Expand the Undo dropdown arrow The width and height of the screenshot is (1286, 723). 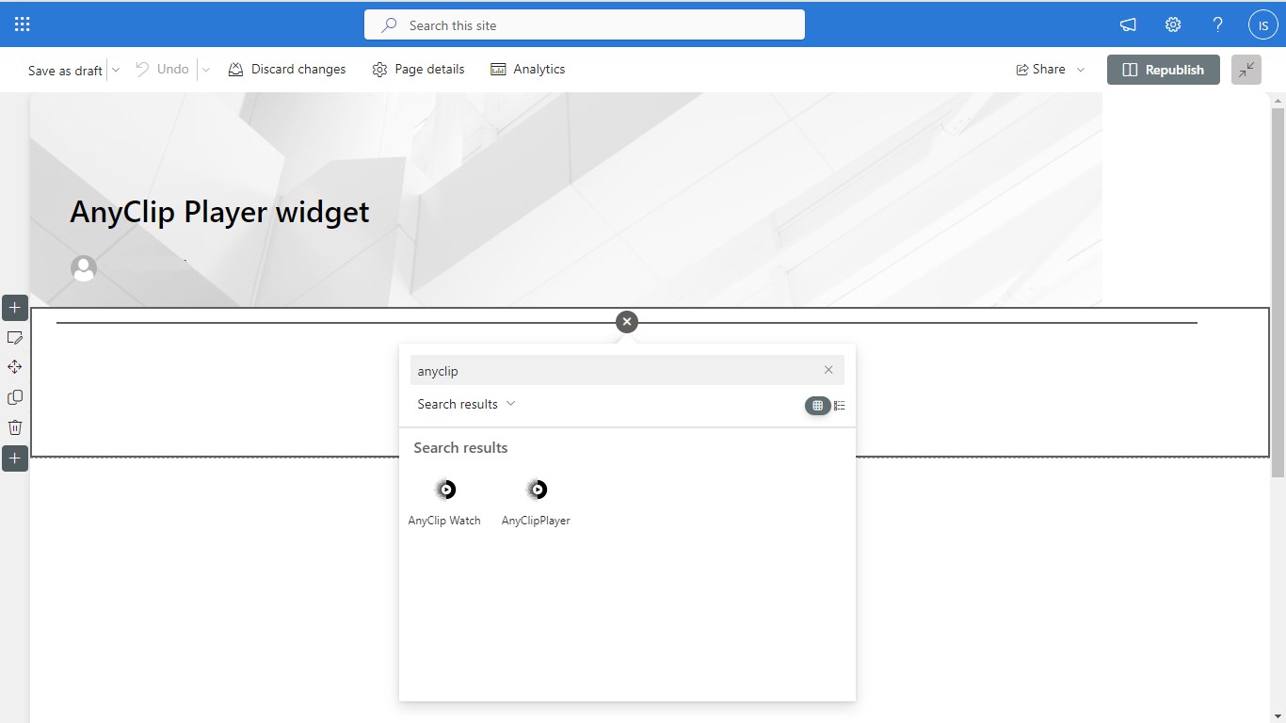(206, 70)
